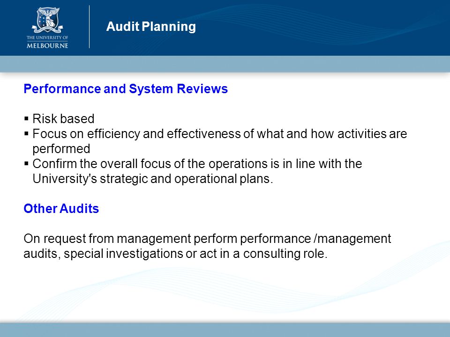Image resolution: width=450 pixels, height=337 pixels.
Task: Click the University of Melbourne crest logo
Action: point(47,20)
